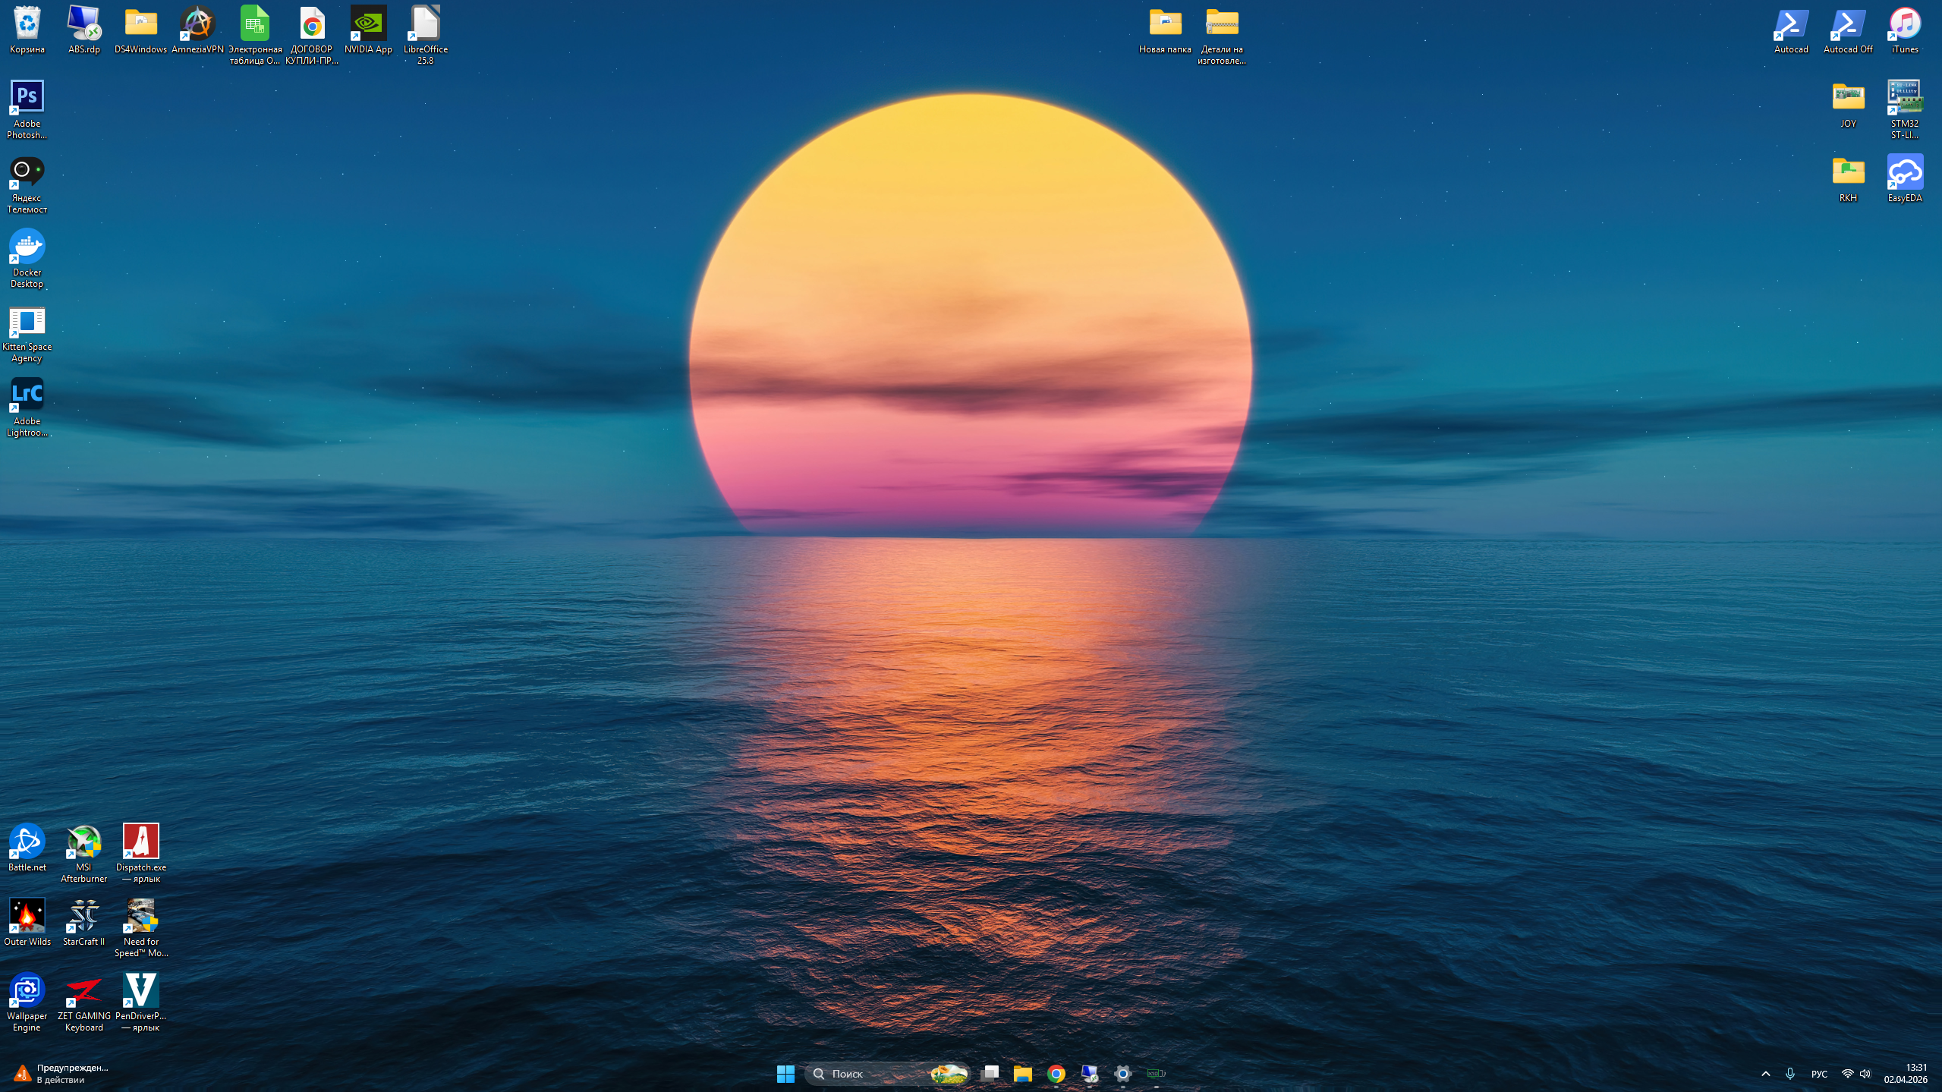Expand the hidden system tray icons chevron
This screenshot has width=1942, height=1092.
1765,1073
